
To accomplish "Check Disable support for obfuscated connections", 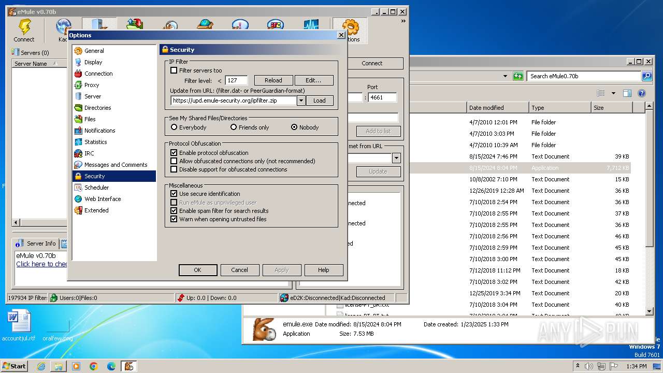I will (174, 169).
